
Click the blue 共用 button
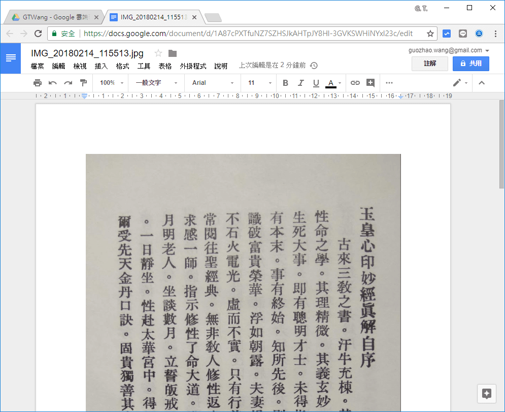coord(470,63)
